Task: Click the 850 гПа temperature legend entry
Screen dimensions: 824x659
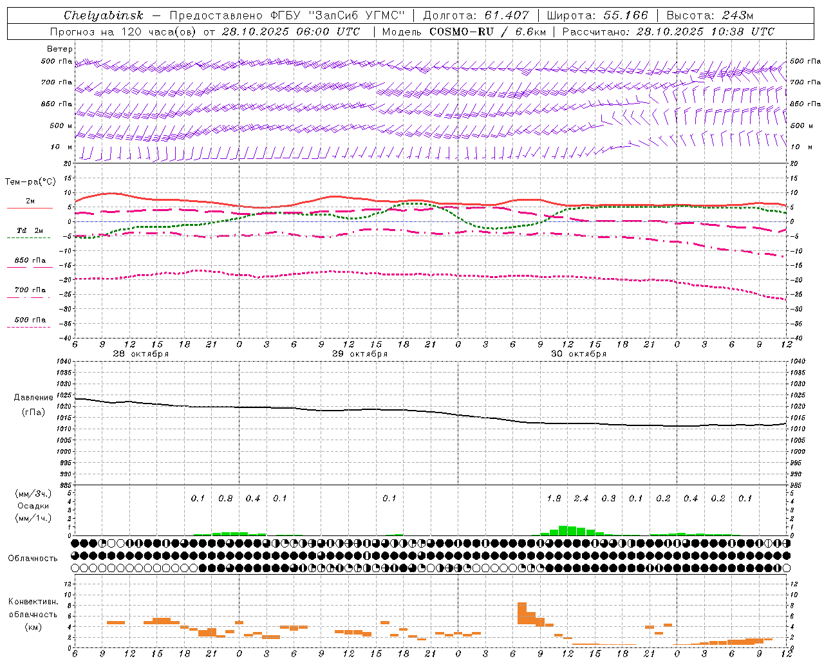Action: (30, 261)
